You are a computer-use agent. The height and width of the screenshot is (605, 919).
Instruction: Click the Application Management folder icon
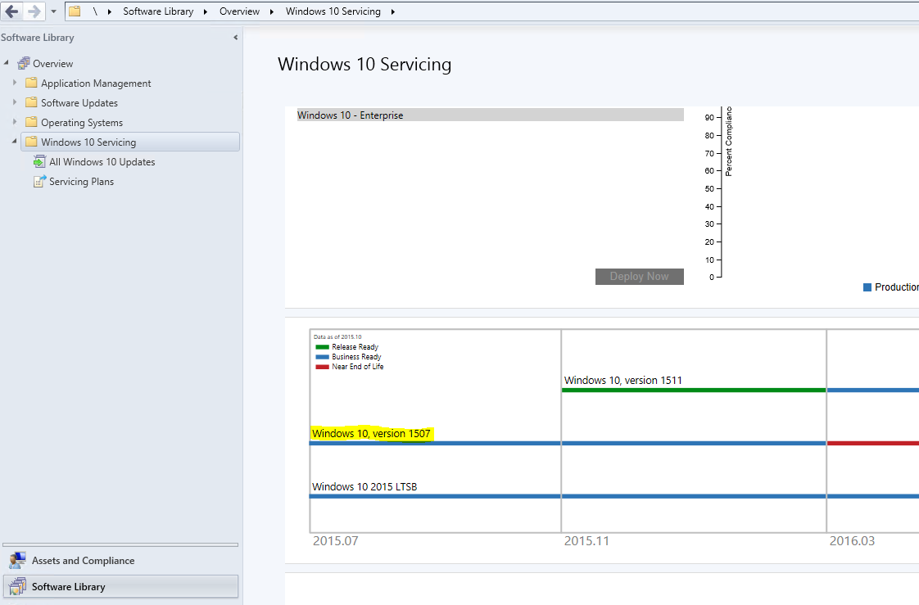[x=32, y=83]
